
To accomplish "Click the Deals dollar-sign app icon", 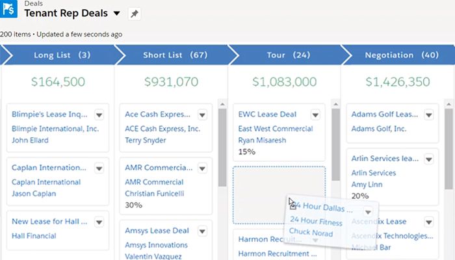I will pos(10,11).
